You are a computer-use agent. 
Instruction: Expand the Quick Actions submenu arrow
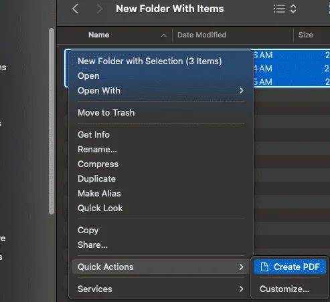[241, 267]
